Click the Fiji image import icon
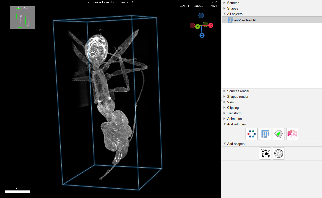The image size is (322, 198). [x=265, y=134]
